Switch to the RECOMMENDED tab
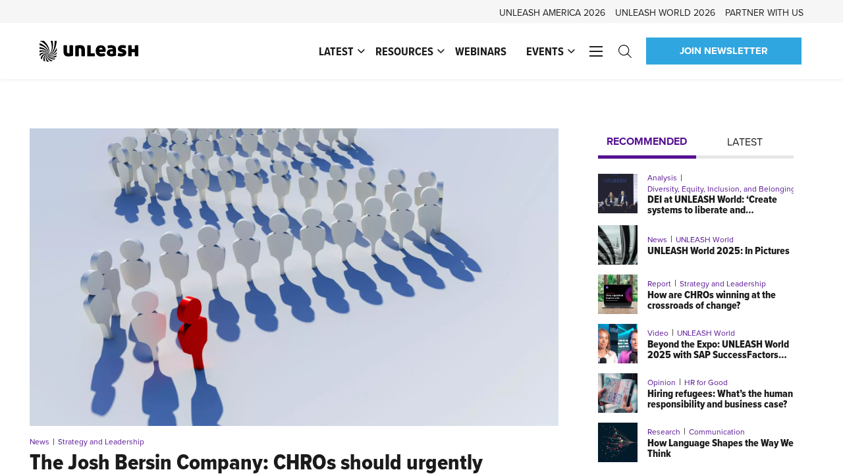 647,142
